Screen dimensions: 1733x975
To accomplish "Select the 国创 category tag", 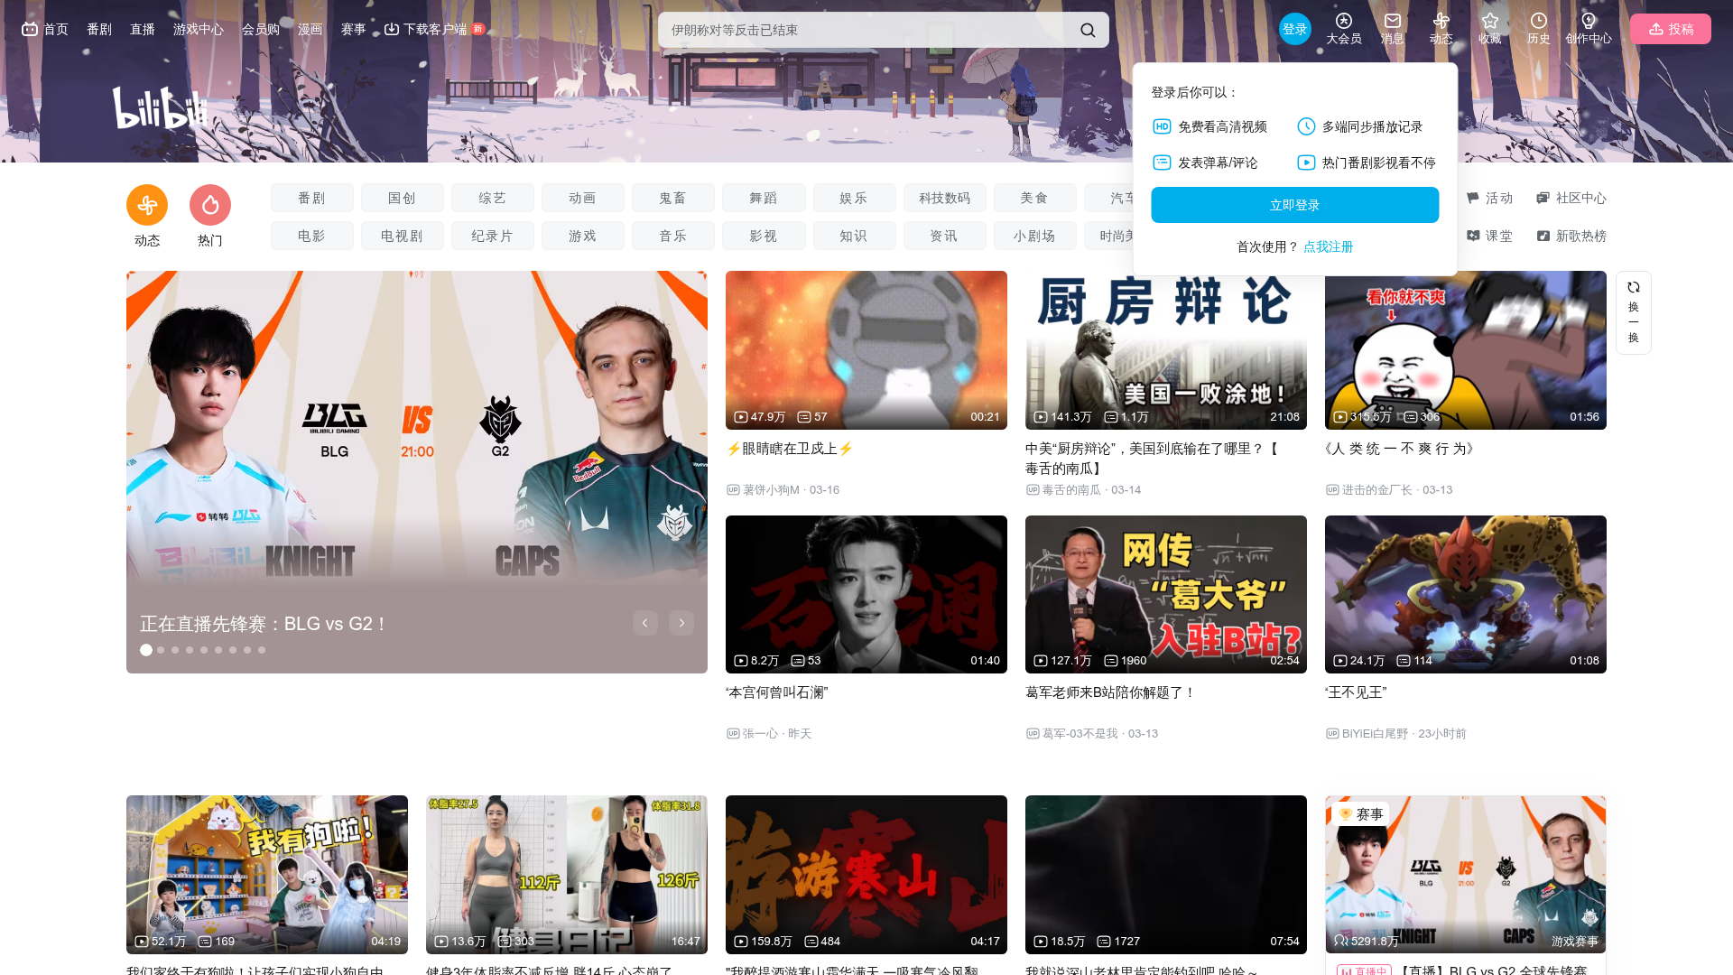I will tap(403, 198).
